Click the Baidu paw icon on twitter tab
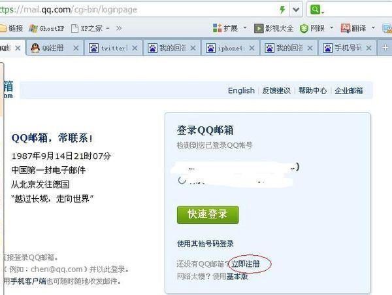 click(93, 48)
